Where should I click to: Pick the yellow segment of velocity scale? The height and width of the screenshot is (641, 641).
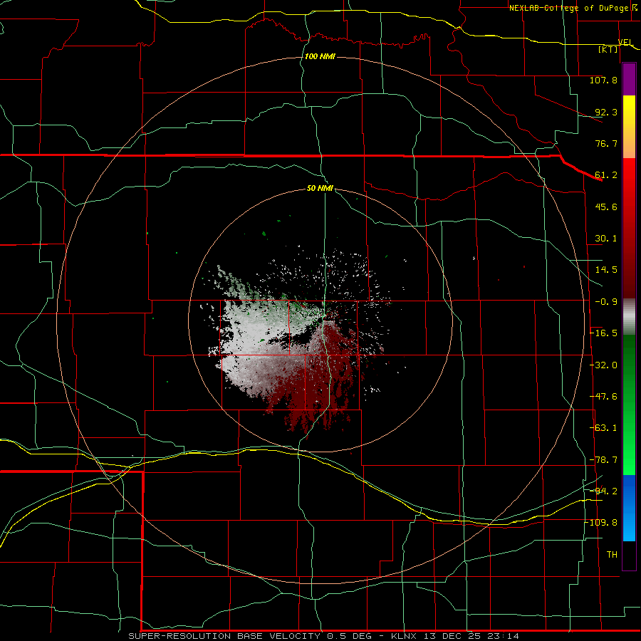click(629, 127)
